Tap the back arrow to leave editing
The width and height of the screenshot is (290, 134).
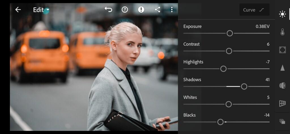[18, 10]
